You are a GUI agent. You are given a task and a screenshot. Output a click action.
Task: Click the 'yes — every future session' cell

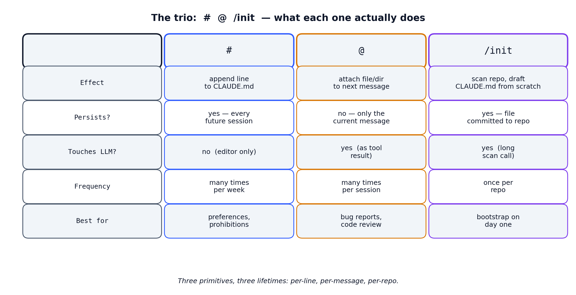point(229,117)
